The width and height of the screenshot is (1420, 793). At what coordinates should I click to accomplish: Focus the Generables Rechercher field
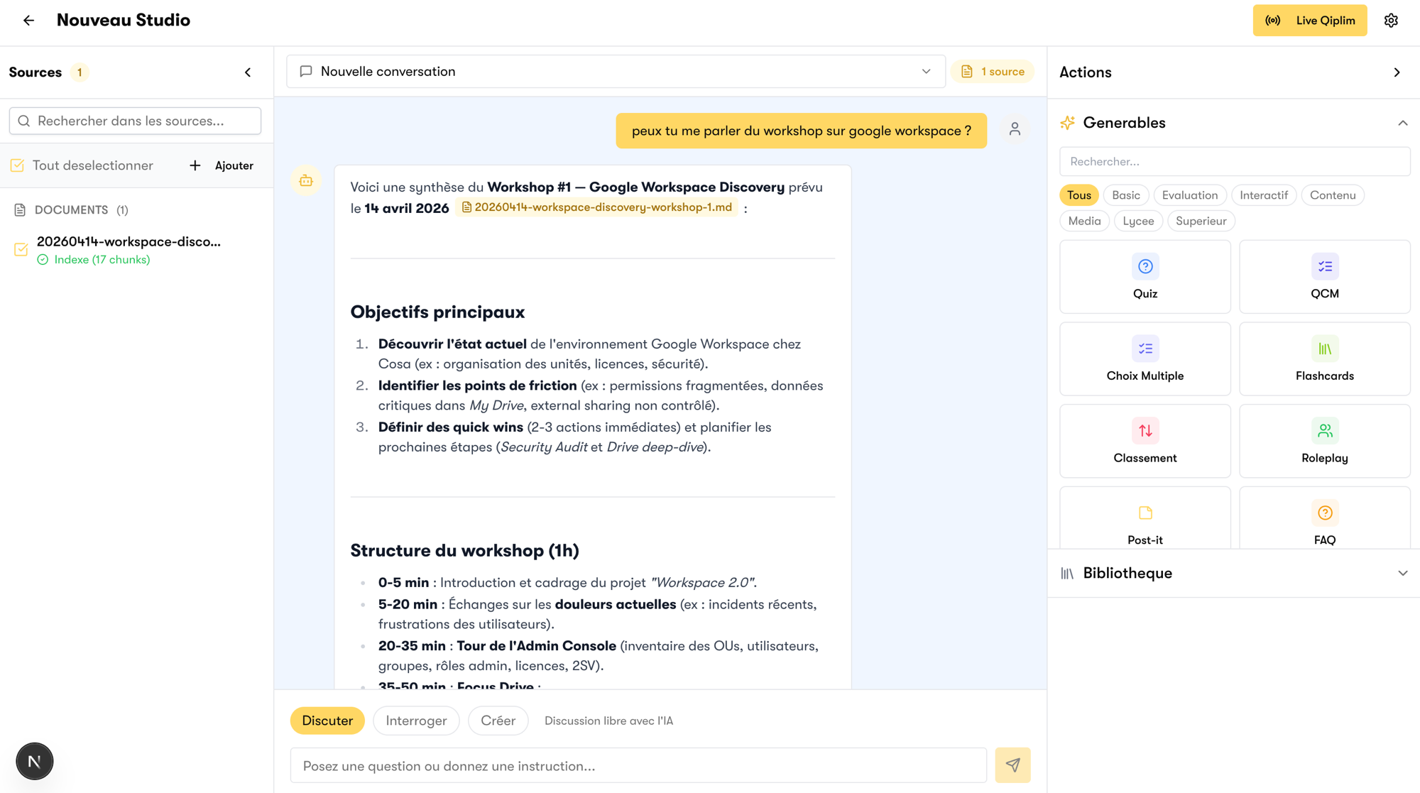coord(1235,162)
